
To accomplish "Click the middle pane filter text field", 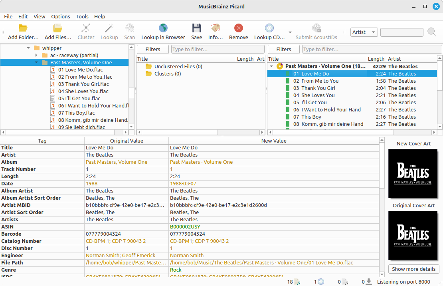I will pyautogui.click(x=218, y=49).
